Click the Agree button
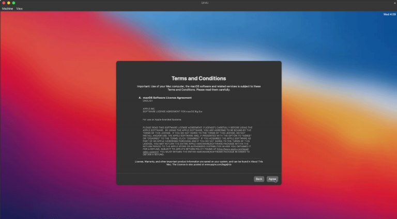 pyautogui.click(x=272, y=179)
